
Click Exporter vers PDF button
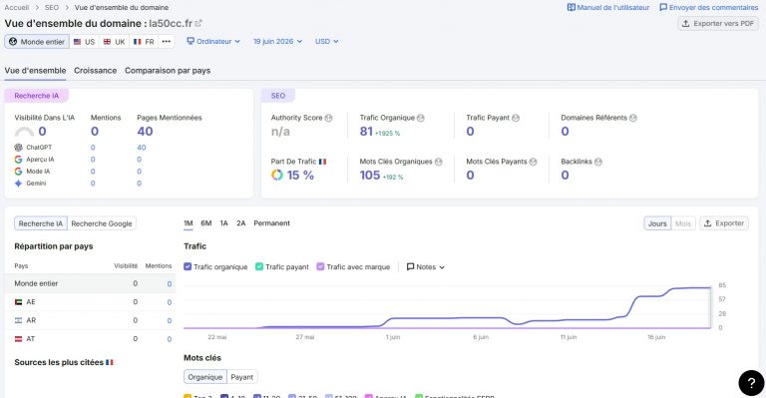[718, 23]
